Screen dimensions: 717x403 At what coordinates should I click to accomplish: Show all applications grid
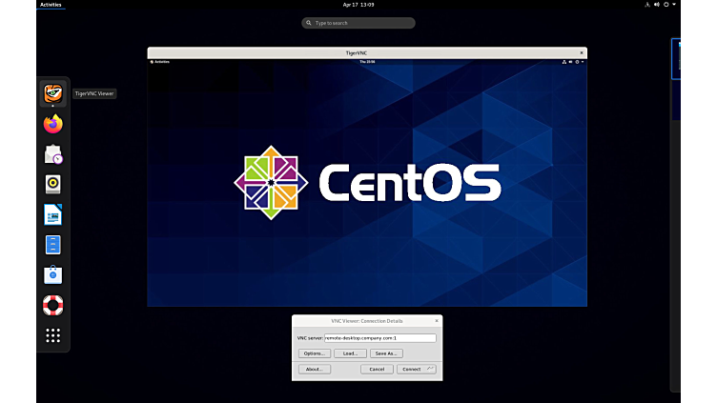(53, 335)
